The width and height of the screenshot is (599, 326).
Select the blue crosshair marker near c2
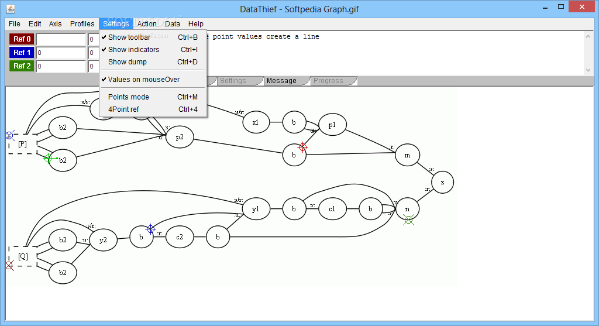(150, 229)
